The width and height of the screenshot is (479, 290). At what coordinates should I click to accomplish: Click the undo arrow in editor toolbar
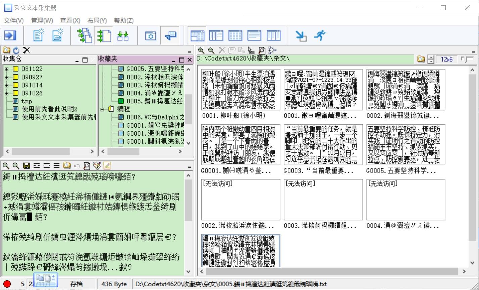77,166
